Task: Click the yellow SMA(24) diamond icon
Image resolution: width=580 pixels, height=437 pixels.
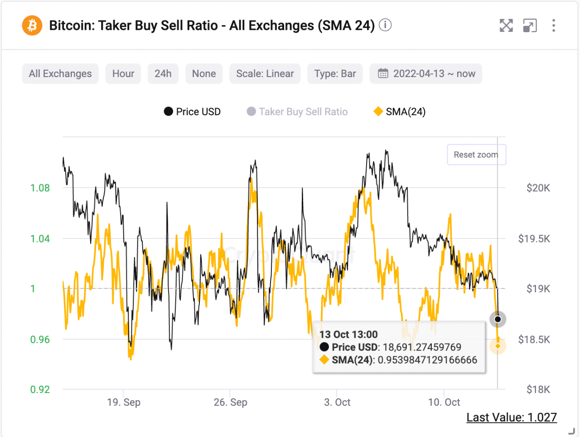Action: pyautogui.click(x=377, y=111)
